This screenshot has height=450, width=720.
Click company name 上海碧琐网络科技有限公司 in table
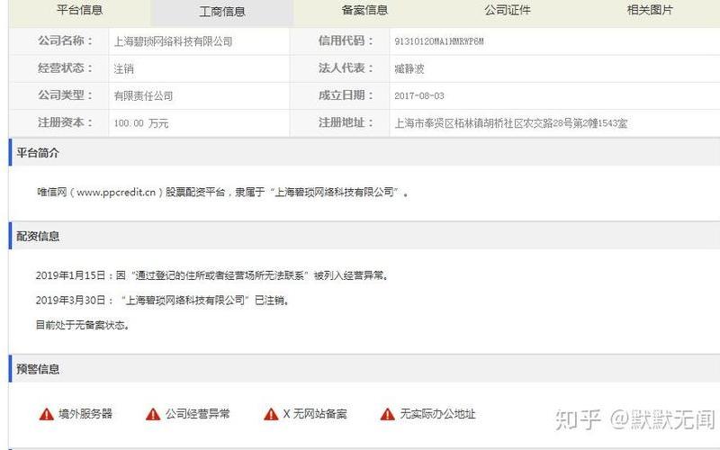point(173,41)
